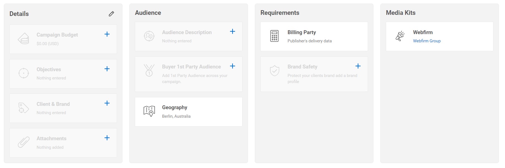Add a Campaign Budget with plus icon

(107, 34)
